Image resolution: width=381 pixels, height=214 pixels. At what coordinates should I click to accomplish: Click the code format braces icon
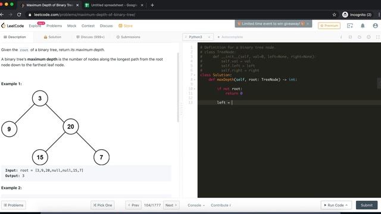[x=350, y=37]
